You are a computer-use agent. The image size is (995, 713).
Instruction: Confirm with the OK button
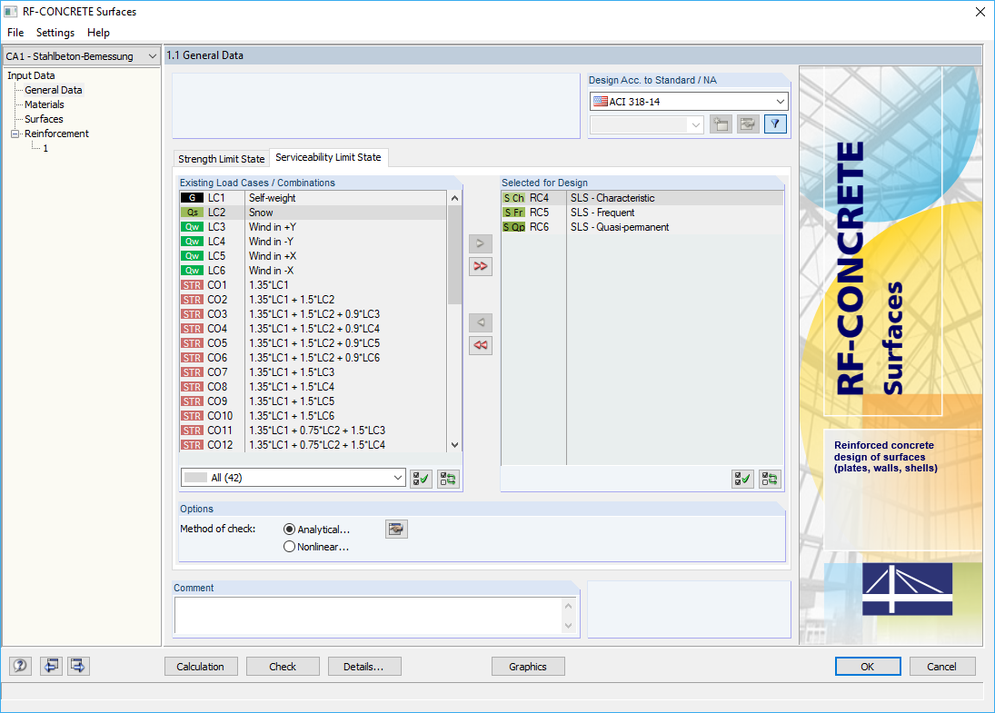868,667
